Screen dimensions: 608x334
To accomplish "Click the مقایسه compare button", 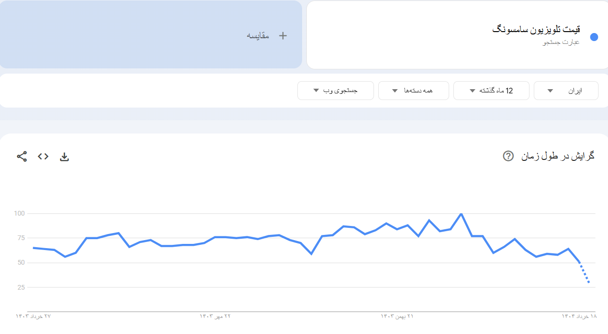I will tap(258, 35).
